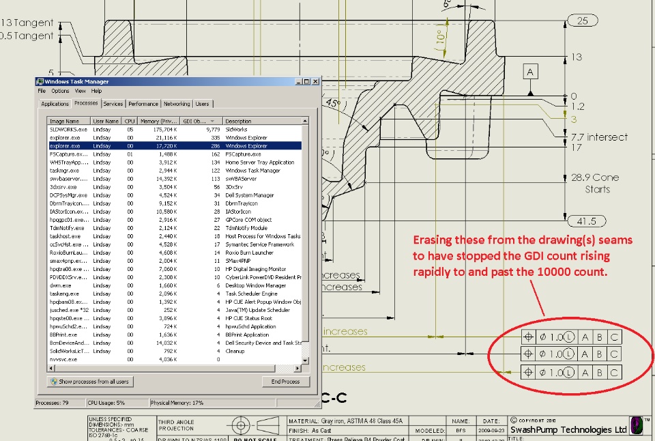The width and height of the screenshot is (655, 441).
Task: Select the Symantec Service Framework row
Action: tap(174, 244)
